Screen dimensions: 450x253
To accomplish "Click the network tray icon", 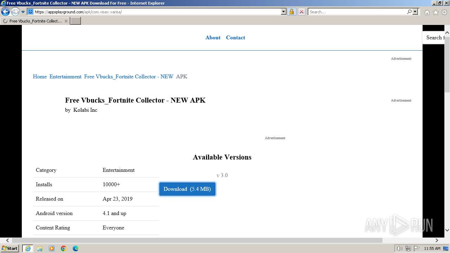I will (408, 248).
